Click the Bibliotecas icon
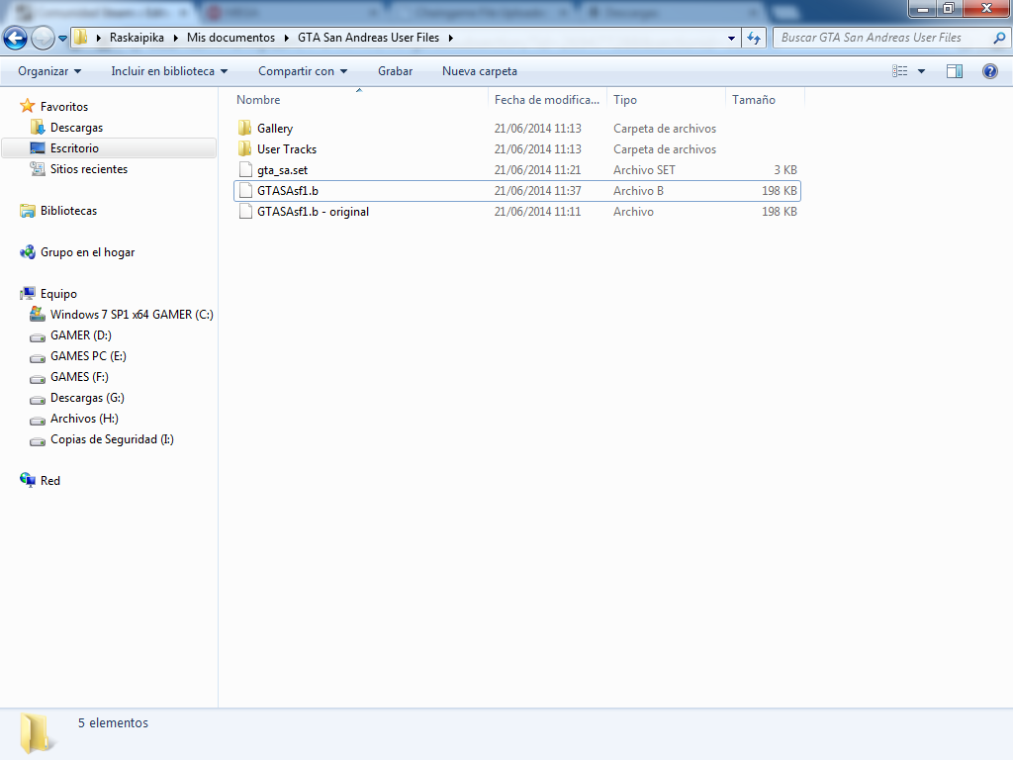 (x=27, y=211)
